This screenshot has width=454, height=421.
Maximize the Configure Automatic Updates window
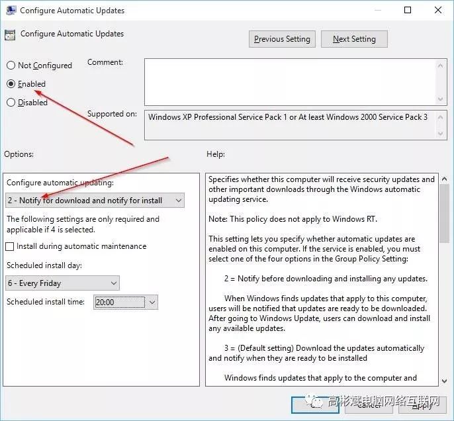(408, 10)
